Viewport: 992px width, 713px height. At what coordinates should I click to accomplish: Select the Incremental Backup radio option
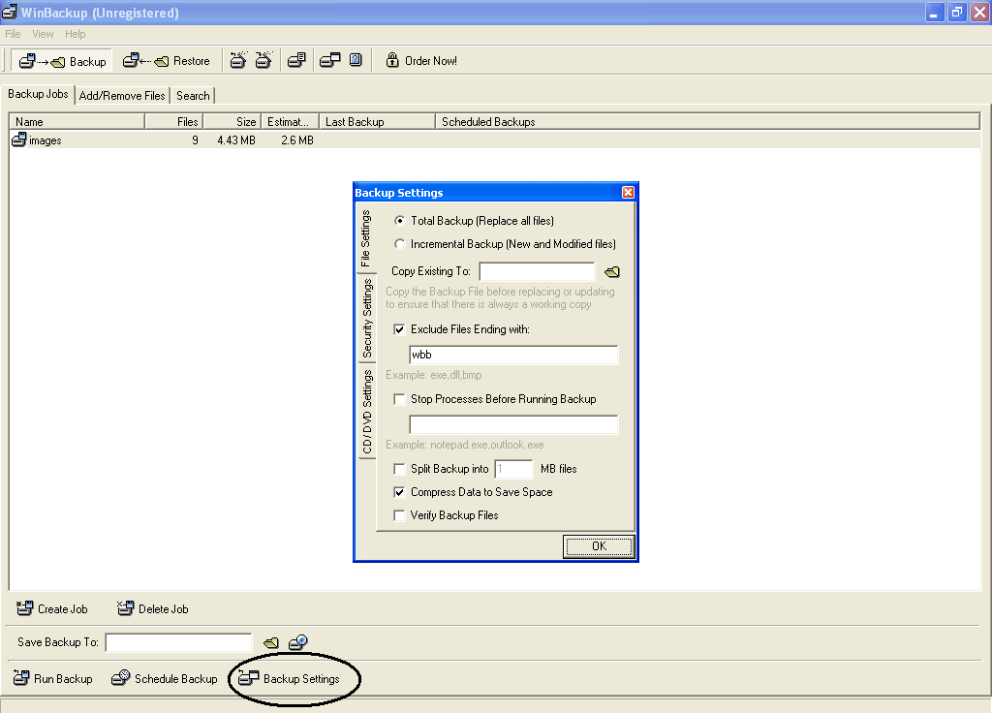click(399, 244)
